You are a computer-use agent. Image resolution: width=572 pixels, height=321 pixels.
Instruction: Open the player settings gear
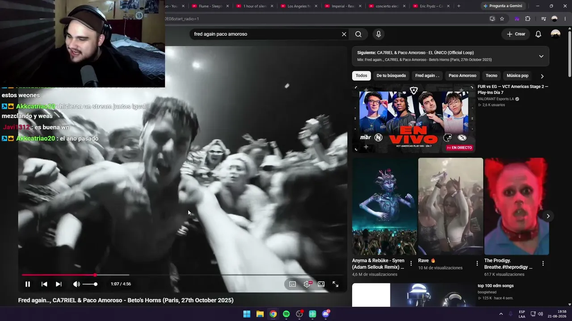[307, 284]
